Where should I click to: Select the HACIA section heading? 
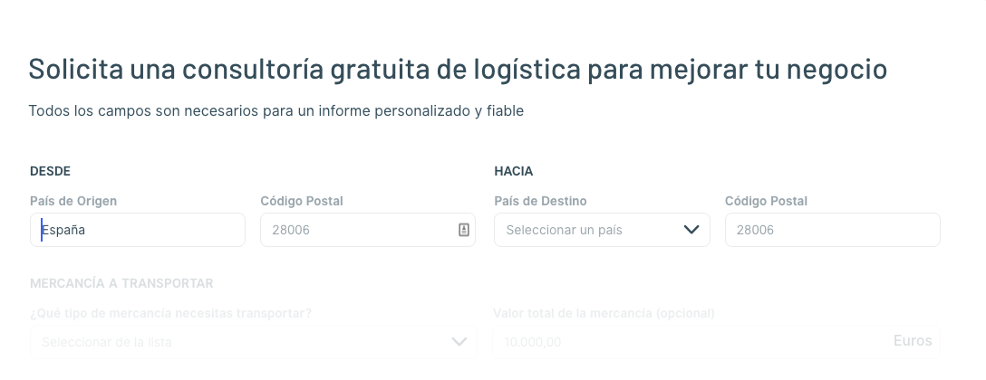pos(514,171)
